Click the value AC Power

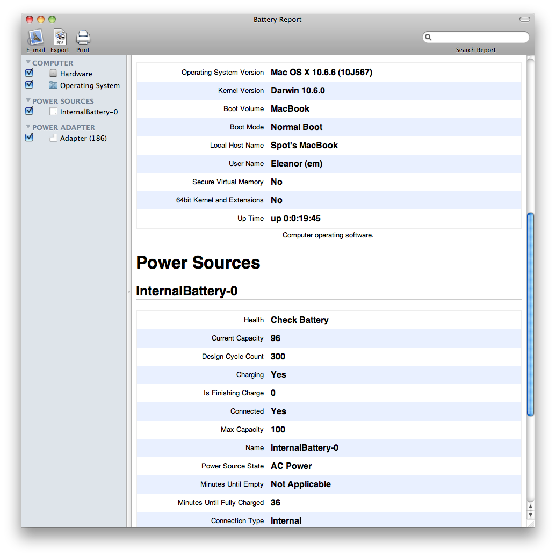[x=291, y=466]
